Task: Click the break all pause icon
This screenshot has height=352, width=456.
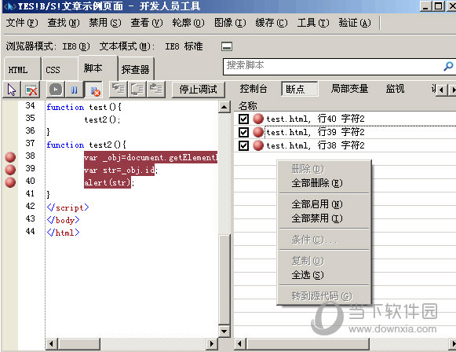Action: coord(74,90)
